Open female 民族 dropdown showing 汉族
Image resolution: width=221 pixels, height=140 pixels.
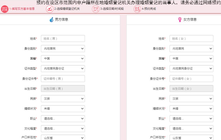click(191, 99)
